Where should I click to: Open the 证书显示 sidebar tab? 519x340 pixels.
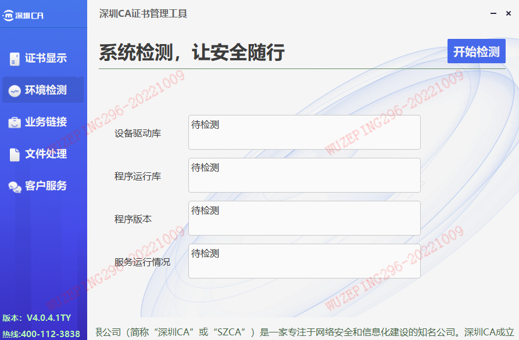pyautogui.click(x=45, y=58)
